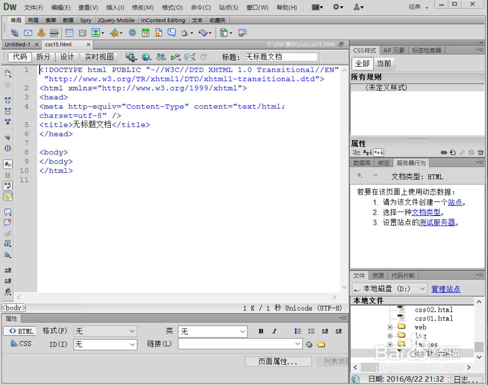Toggle bold in the Property inspector
Image resolution: width=488 pixels, height=385 pixels.
click(261, 331)
